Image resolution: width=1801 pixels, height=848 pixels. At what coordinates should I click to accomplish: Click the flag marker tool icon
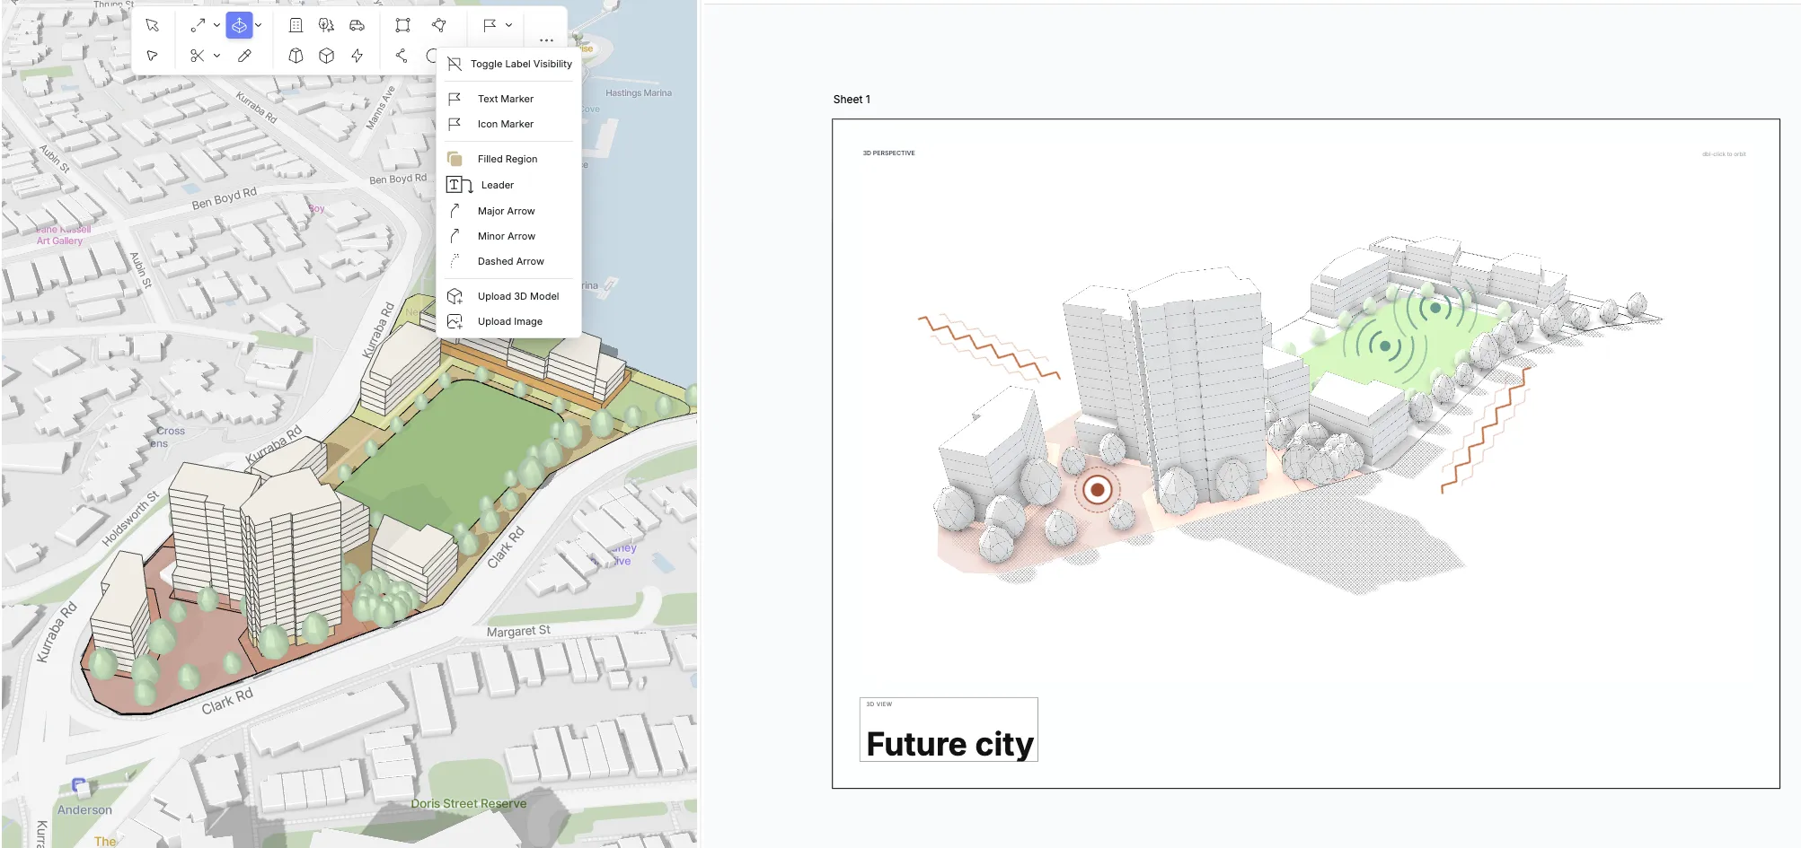click(490, 25)
